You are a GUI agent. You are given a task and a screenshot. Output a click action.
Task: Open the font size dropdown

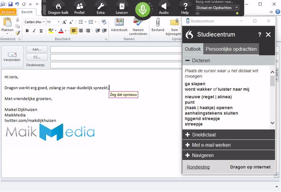[58, 22]
